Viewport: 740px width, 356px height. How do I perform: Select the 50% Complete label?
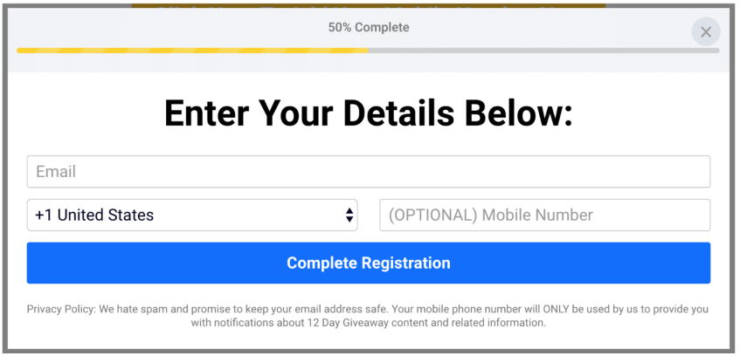[x=369, y=27]
